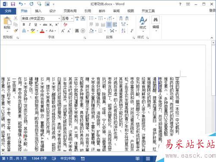This screenshot has height=162, width=216.
Task: Expand the underline style dropdown arrow
Action: pyautogui.click(x=40, y=25)
